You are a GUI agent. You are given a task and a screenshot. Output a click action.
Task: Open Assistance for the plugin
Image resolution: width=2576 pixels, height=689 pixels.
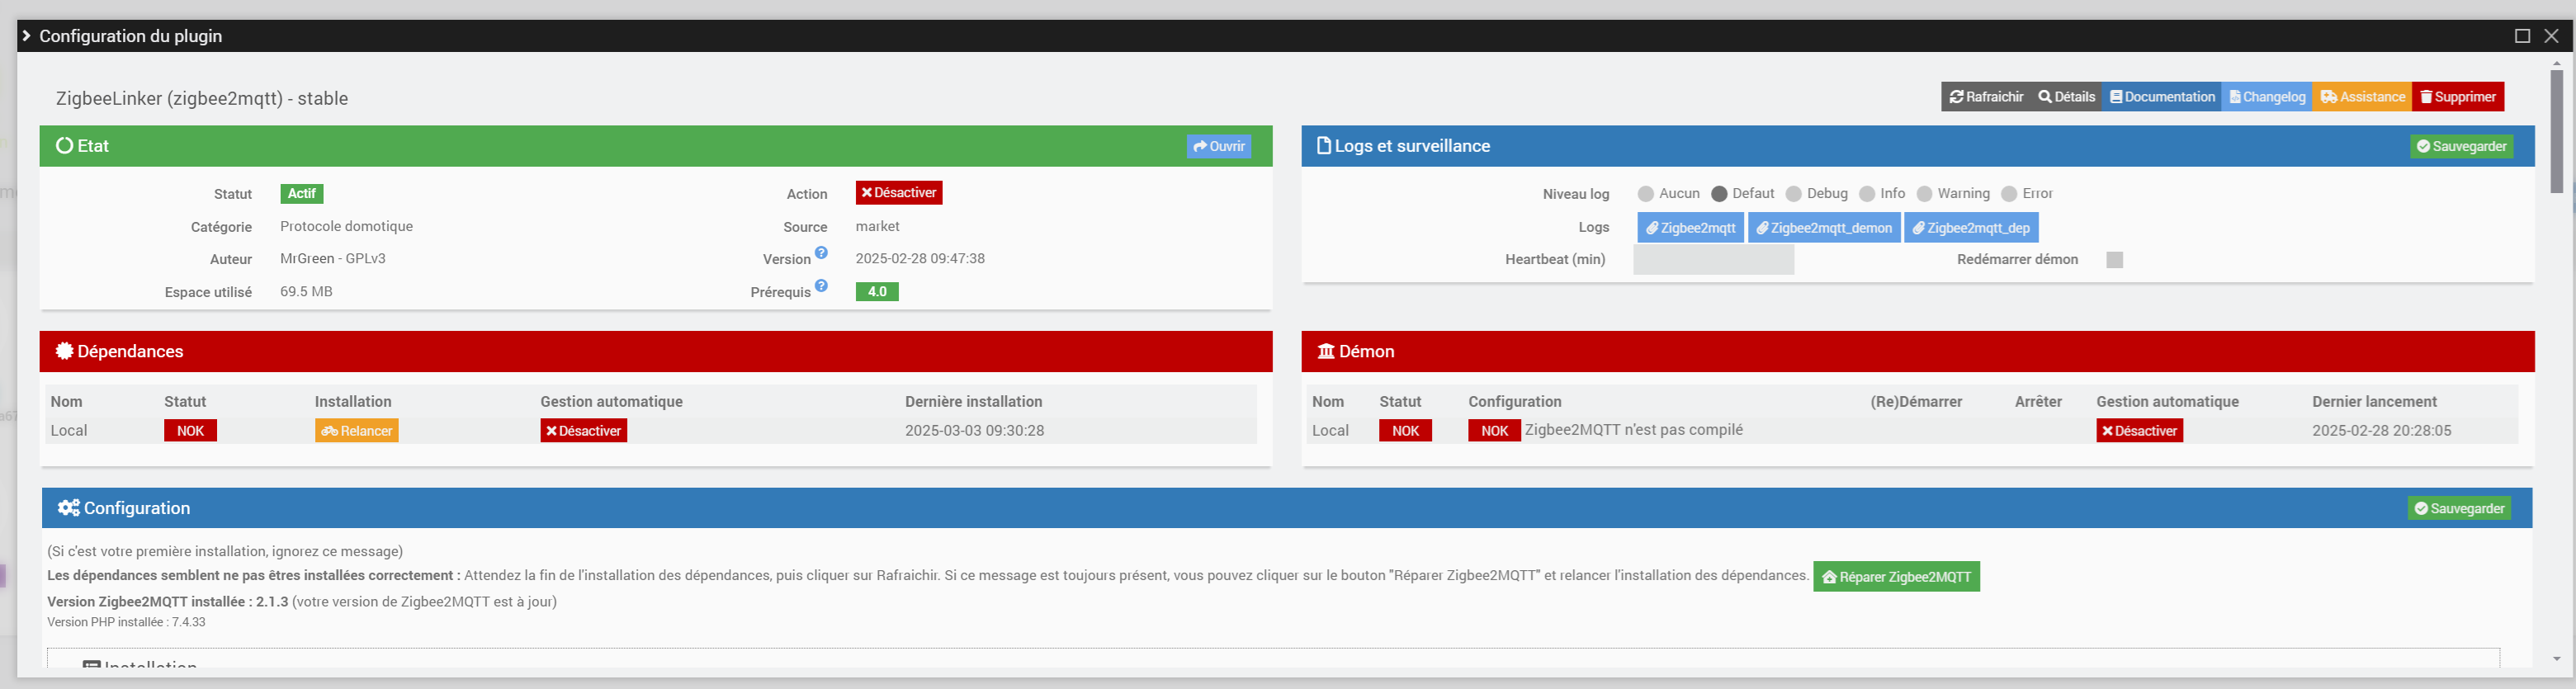click(2362, 97)
